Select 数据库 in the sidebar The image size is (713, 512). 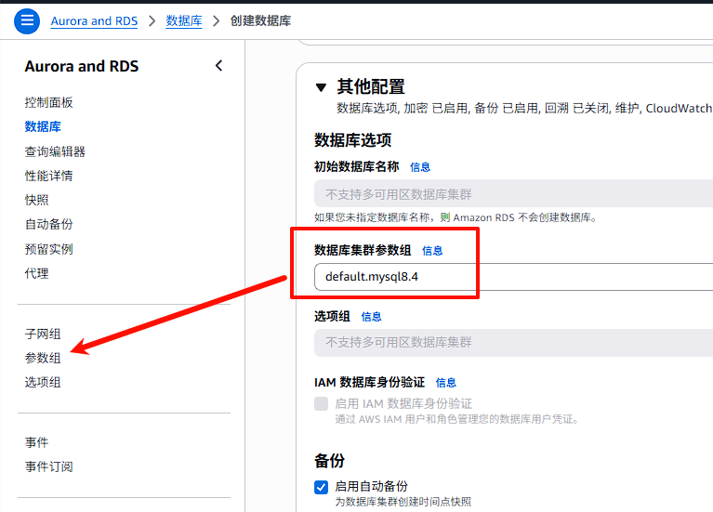pyautogui.click(x=43, y=126)
